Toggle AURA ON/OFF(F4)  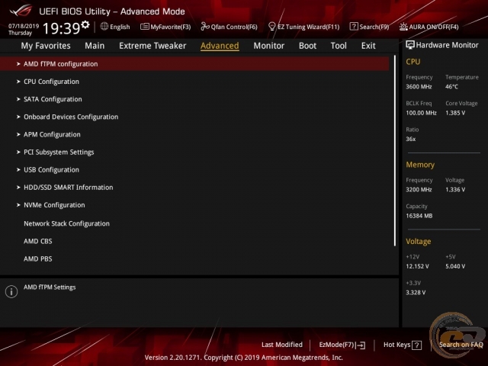point(434,27)
